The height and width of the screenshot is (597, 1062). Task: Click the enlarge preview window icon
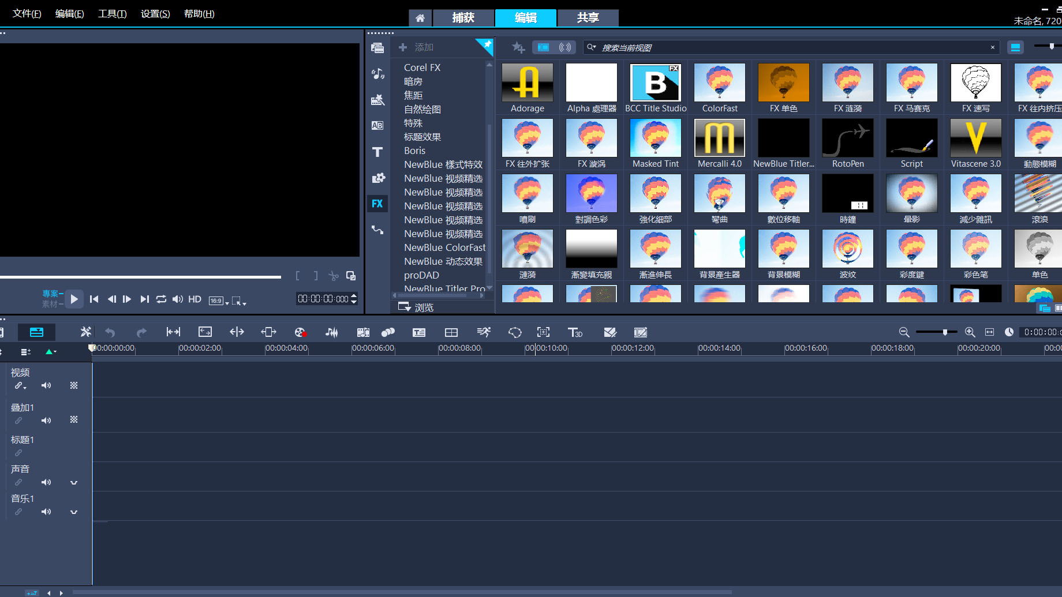[351, 276]
